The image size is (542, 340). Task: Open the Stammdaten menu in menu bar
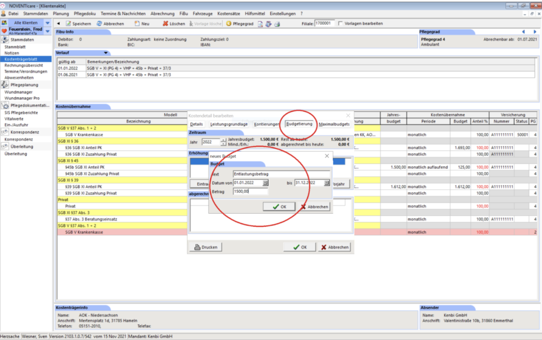click(x=35, y=14)
